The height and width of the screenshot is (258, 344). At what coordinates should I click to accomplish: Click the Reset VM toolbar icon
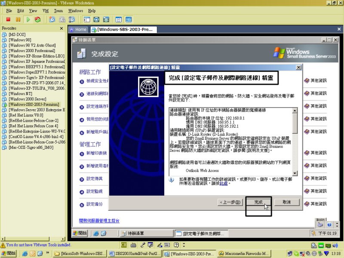38,19
